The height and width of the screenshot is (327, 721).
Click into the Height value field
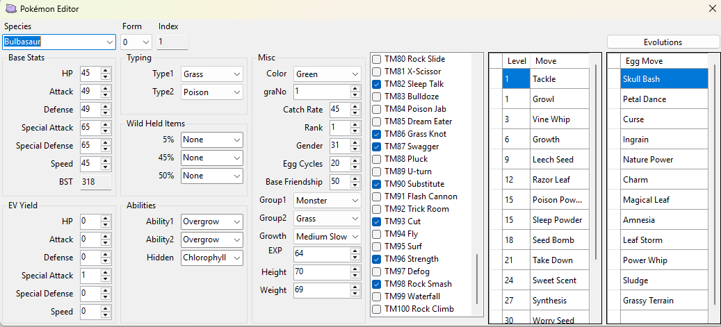click(321, 272)
